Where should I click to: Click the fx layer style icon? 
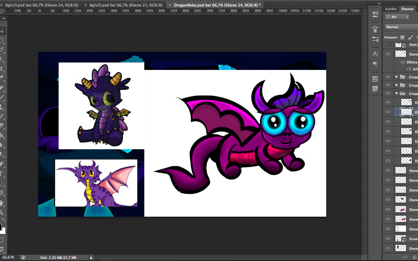click(415, 257)
